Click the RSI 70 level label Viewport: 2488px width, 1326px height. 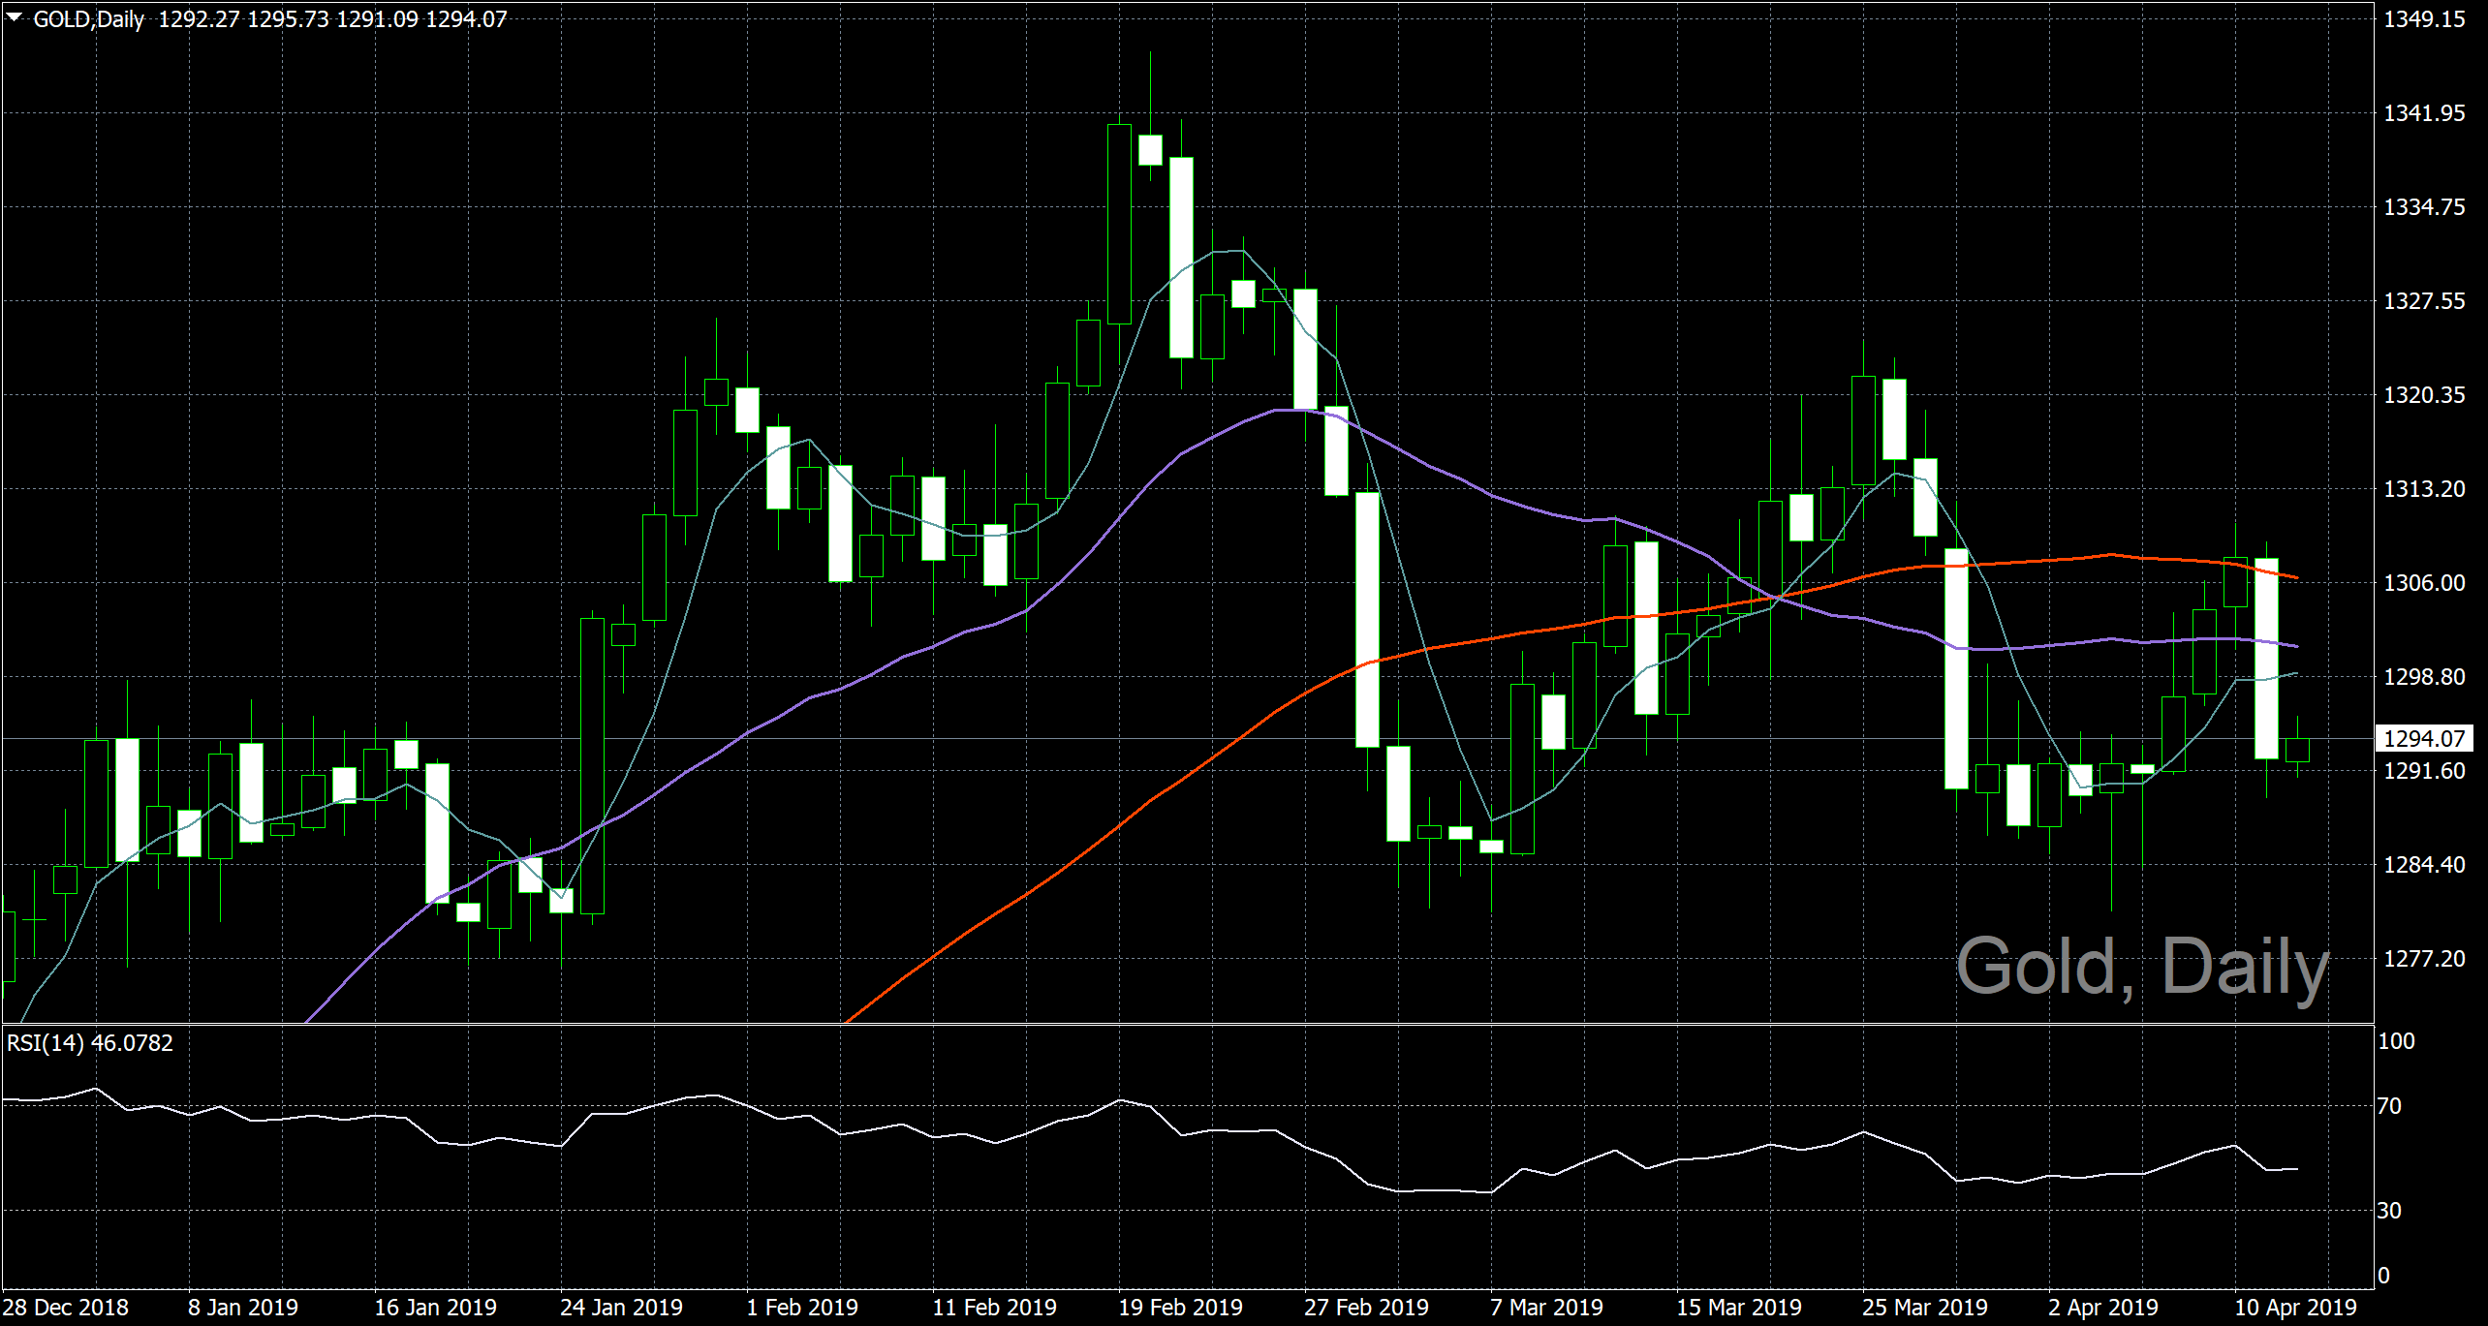click(2389, 1106)
